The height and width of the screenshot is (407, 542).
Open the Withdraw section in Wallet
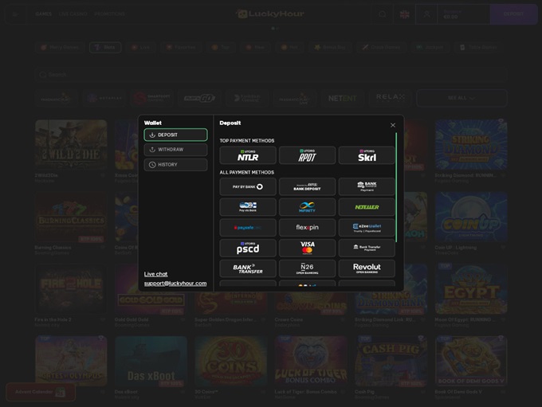[175, 150]
